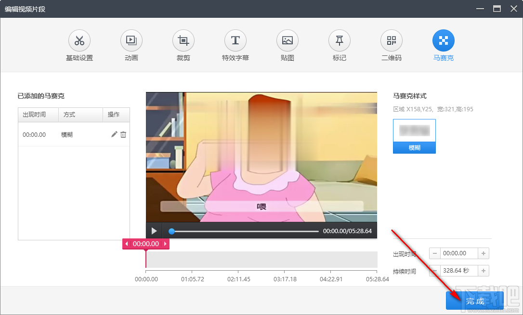This screenshot has height=315, width=523.
Task: Delete the 模糊 mosaic entry with trash icon
Action: (123, 135)
